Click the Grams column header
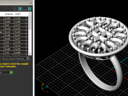The height and width of the screenshot is (96, 128). [9, 14]
